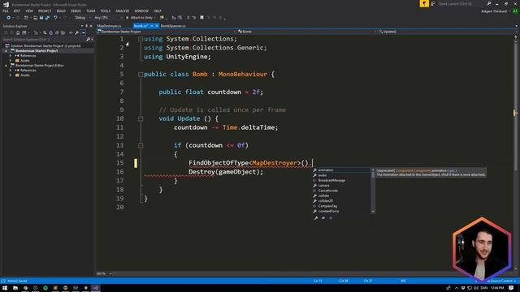
Task: Open the Update() member navigation dropdown
Action: pos(446,32)
